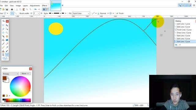Open the View menu

coord(12,5)
